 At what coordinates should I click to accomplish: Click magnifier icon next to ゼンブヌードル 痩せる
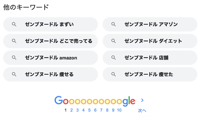14,74
